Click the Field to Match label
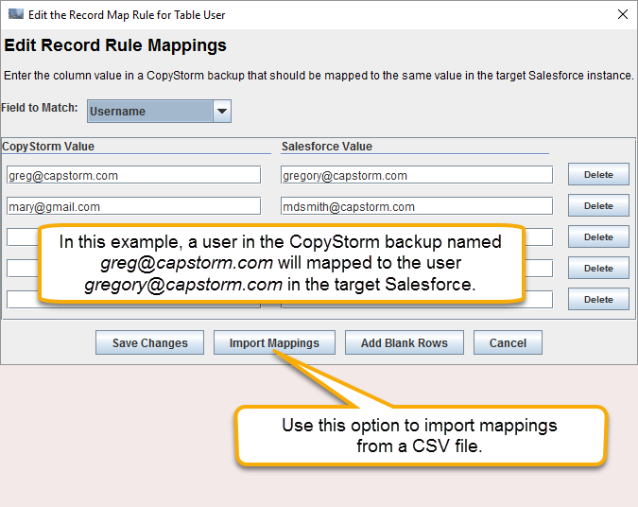 pyautogui.click(x=39, y=108)
